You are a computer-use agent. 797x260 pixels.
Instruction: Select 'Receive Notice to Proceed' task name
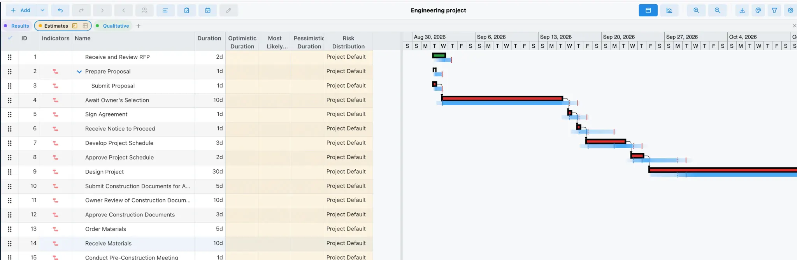click(x=120, y=129)
